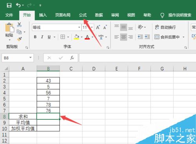Apply yellow fill color bucket
196x144 pixels.
pyautogui.click(x=77, y=37)
